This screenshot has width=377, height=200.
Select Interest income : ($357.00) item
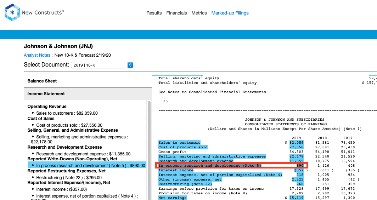(61, 189)
